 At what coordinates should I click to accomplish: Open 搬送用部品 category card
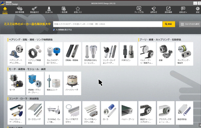click(x=185, y=113)
